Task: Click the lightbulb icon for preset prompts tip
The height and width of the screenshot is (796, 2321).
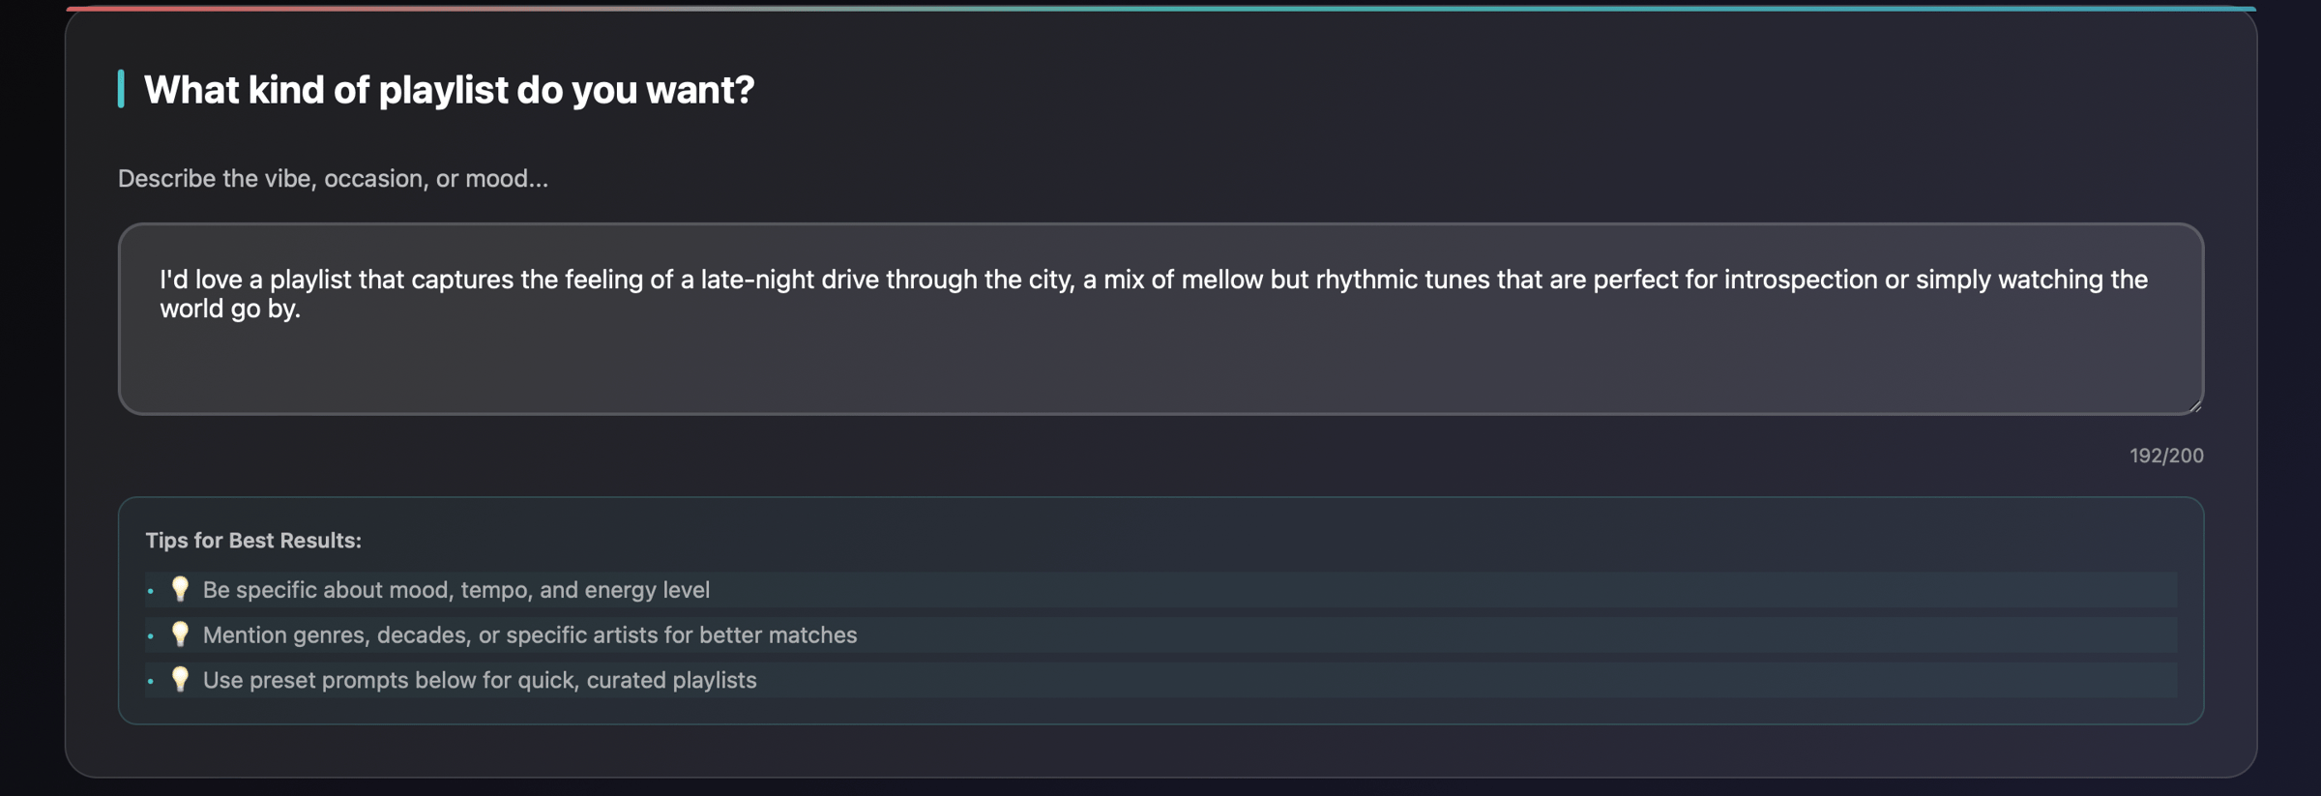Action: (180, 680)
